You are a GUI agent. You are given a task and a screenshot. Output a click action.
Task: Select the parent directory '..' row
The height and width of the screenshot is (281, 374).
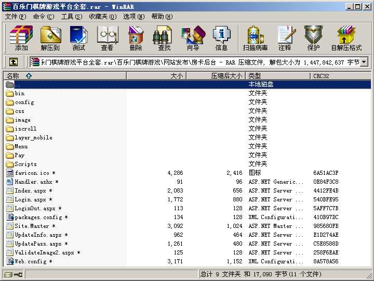coord(188,84)
